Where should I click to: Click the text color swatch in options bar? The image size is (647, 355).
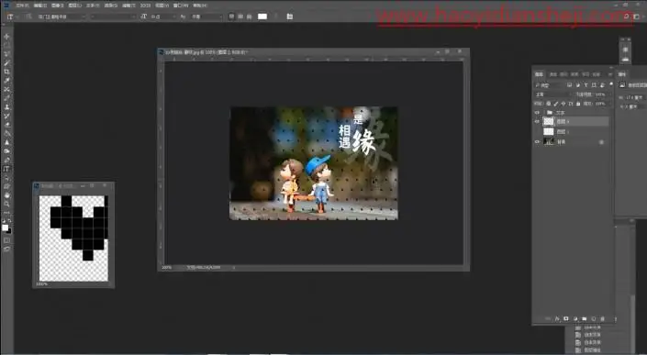tap(262, 17)
